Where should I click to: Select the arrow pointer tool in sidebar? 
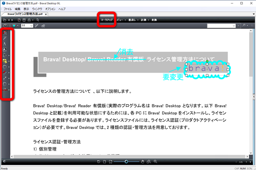coord(5,38)
